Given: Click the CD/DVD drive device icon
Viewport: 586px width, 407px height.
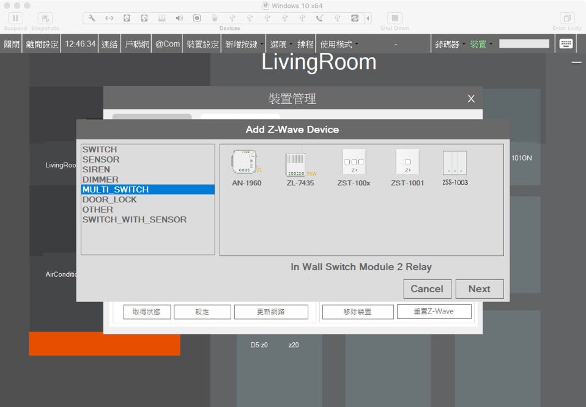Looking at the screenshot, I should (x=162, y=18).
